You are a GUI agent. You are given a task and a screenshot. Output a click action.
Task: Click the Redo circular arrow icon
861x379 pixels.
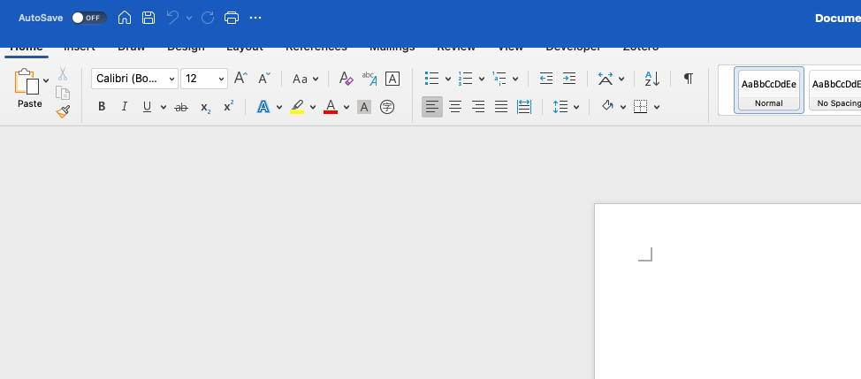coord(208,18)
